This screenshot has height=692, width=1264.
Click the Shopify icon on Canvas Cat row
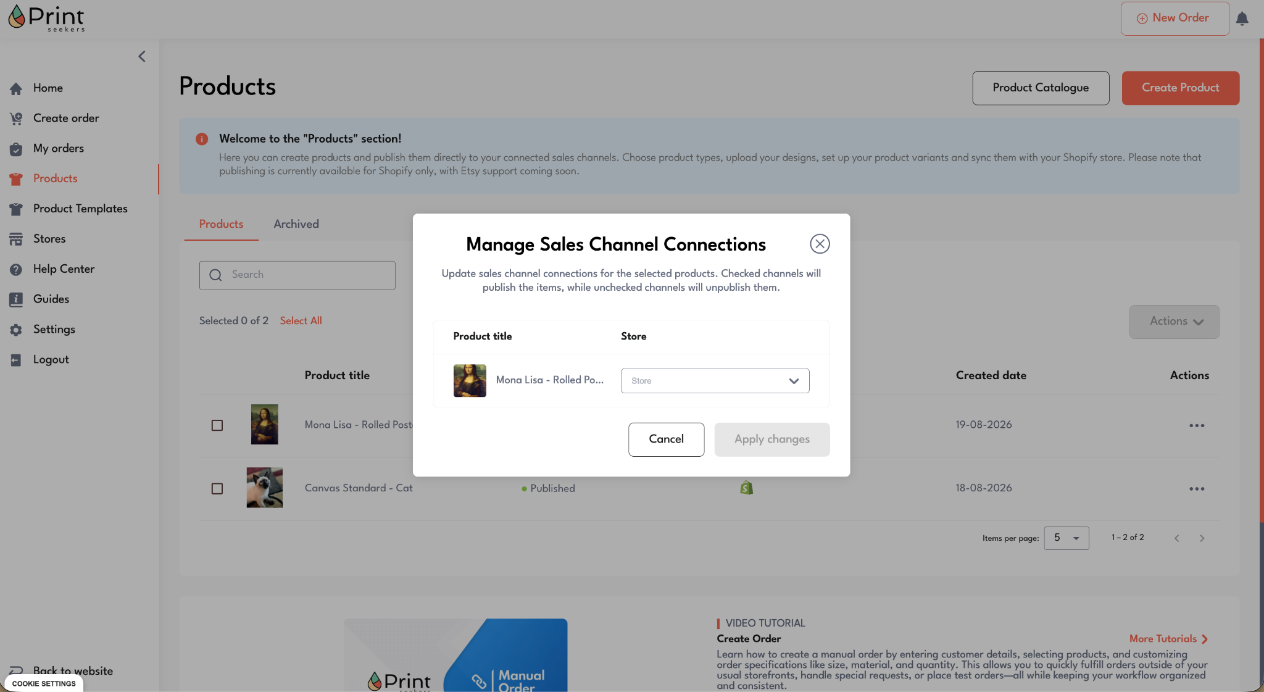pyautogui.click(x=746, y=488)
